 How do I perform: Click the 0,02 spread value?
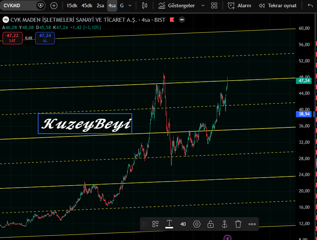coord(29,38)
